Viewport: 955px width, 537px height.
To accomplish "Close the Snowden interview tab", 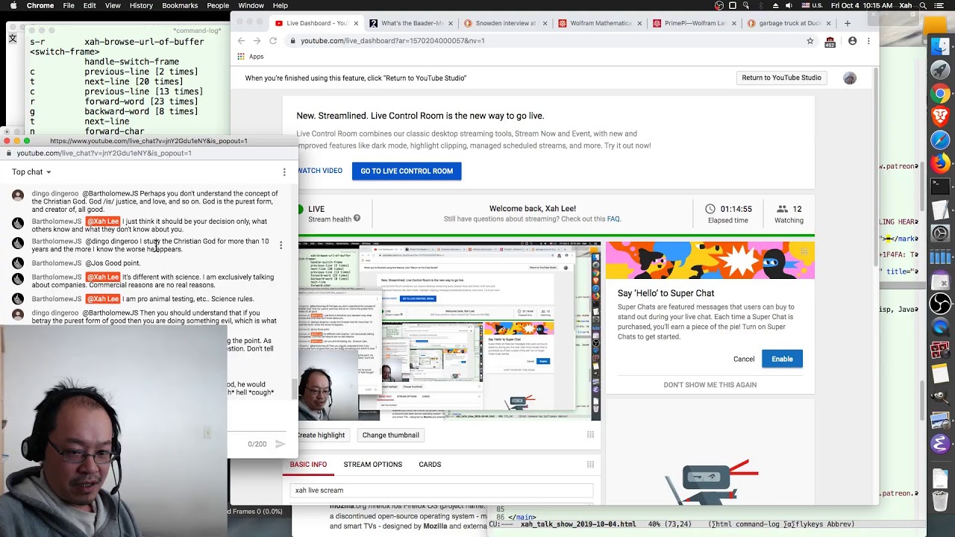I will point(545,23).
